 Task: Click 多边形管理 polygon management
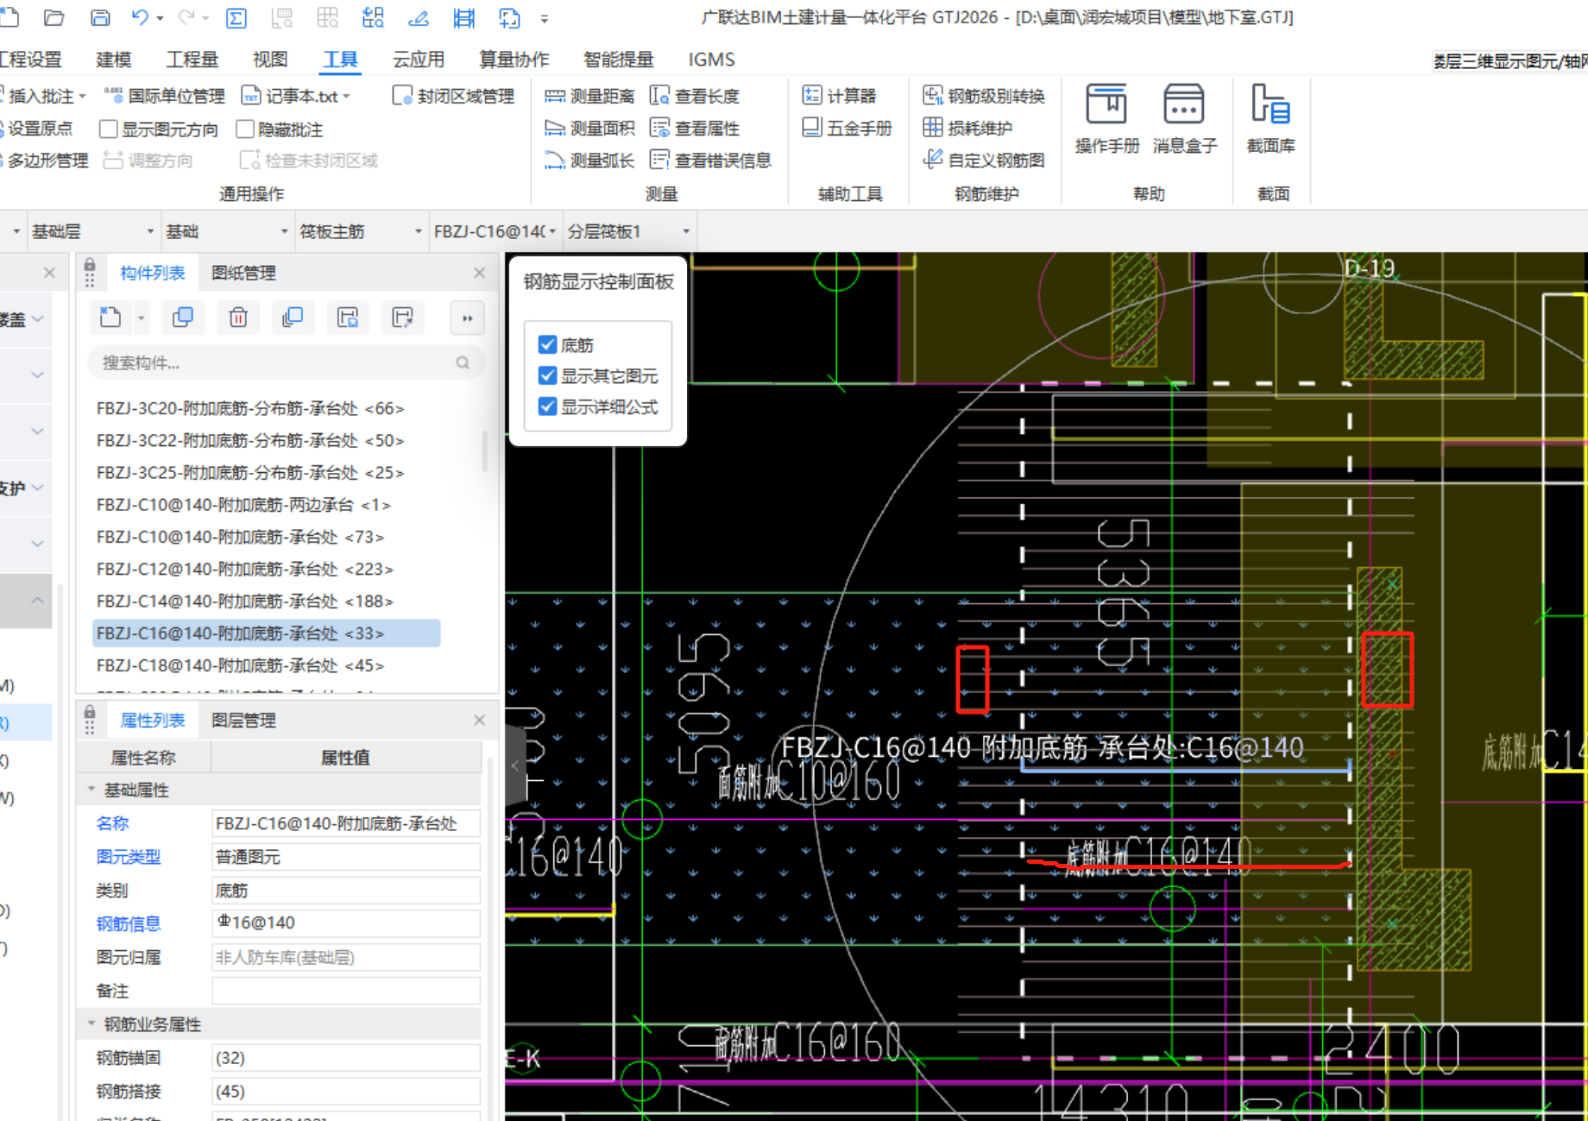(x=44, y=160)
